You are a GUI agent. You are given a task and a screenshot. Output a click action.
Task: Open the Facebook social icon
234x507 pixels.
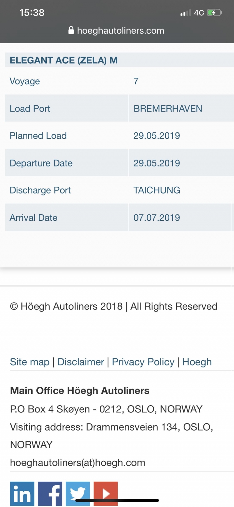tap(50, 494)
